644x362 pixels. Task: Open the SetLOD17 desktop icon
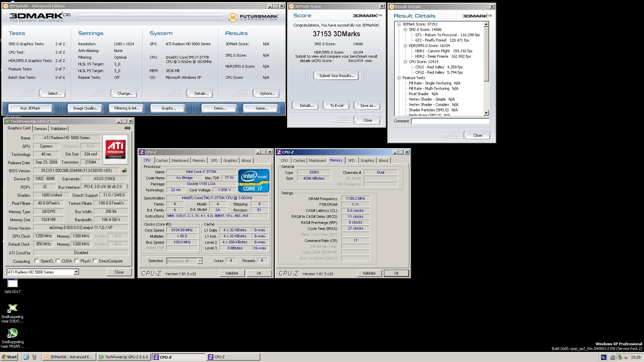12,284
